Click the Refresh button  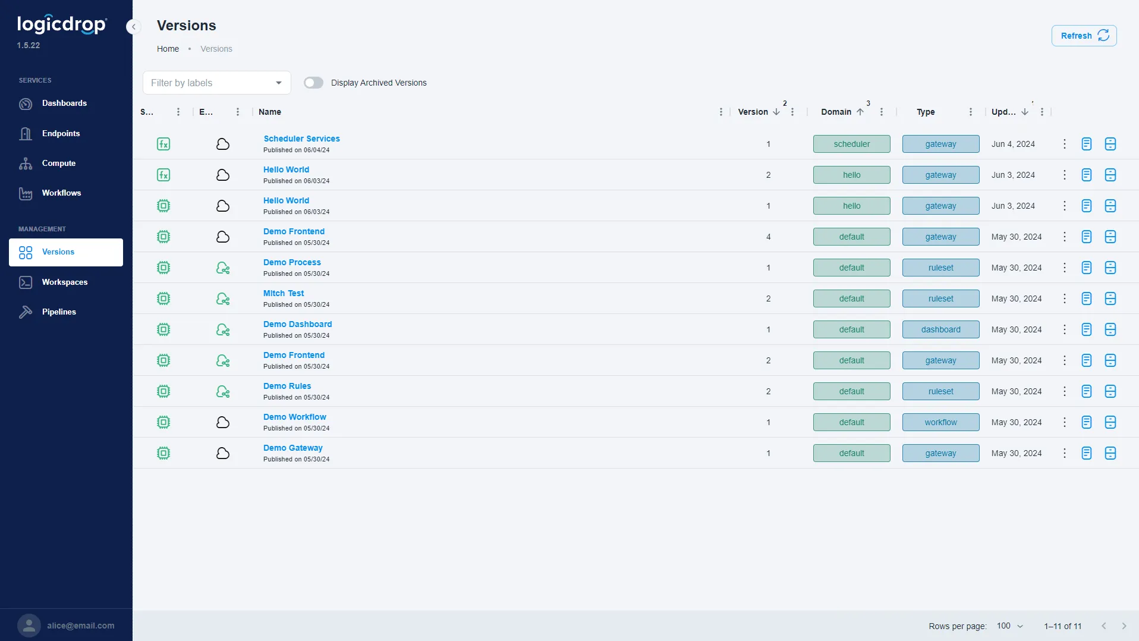[1083, 36]
